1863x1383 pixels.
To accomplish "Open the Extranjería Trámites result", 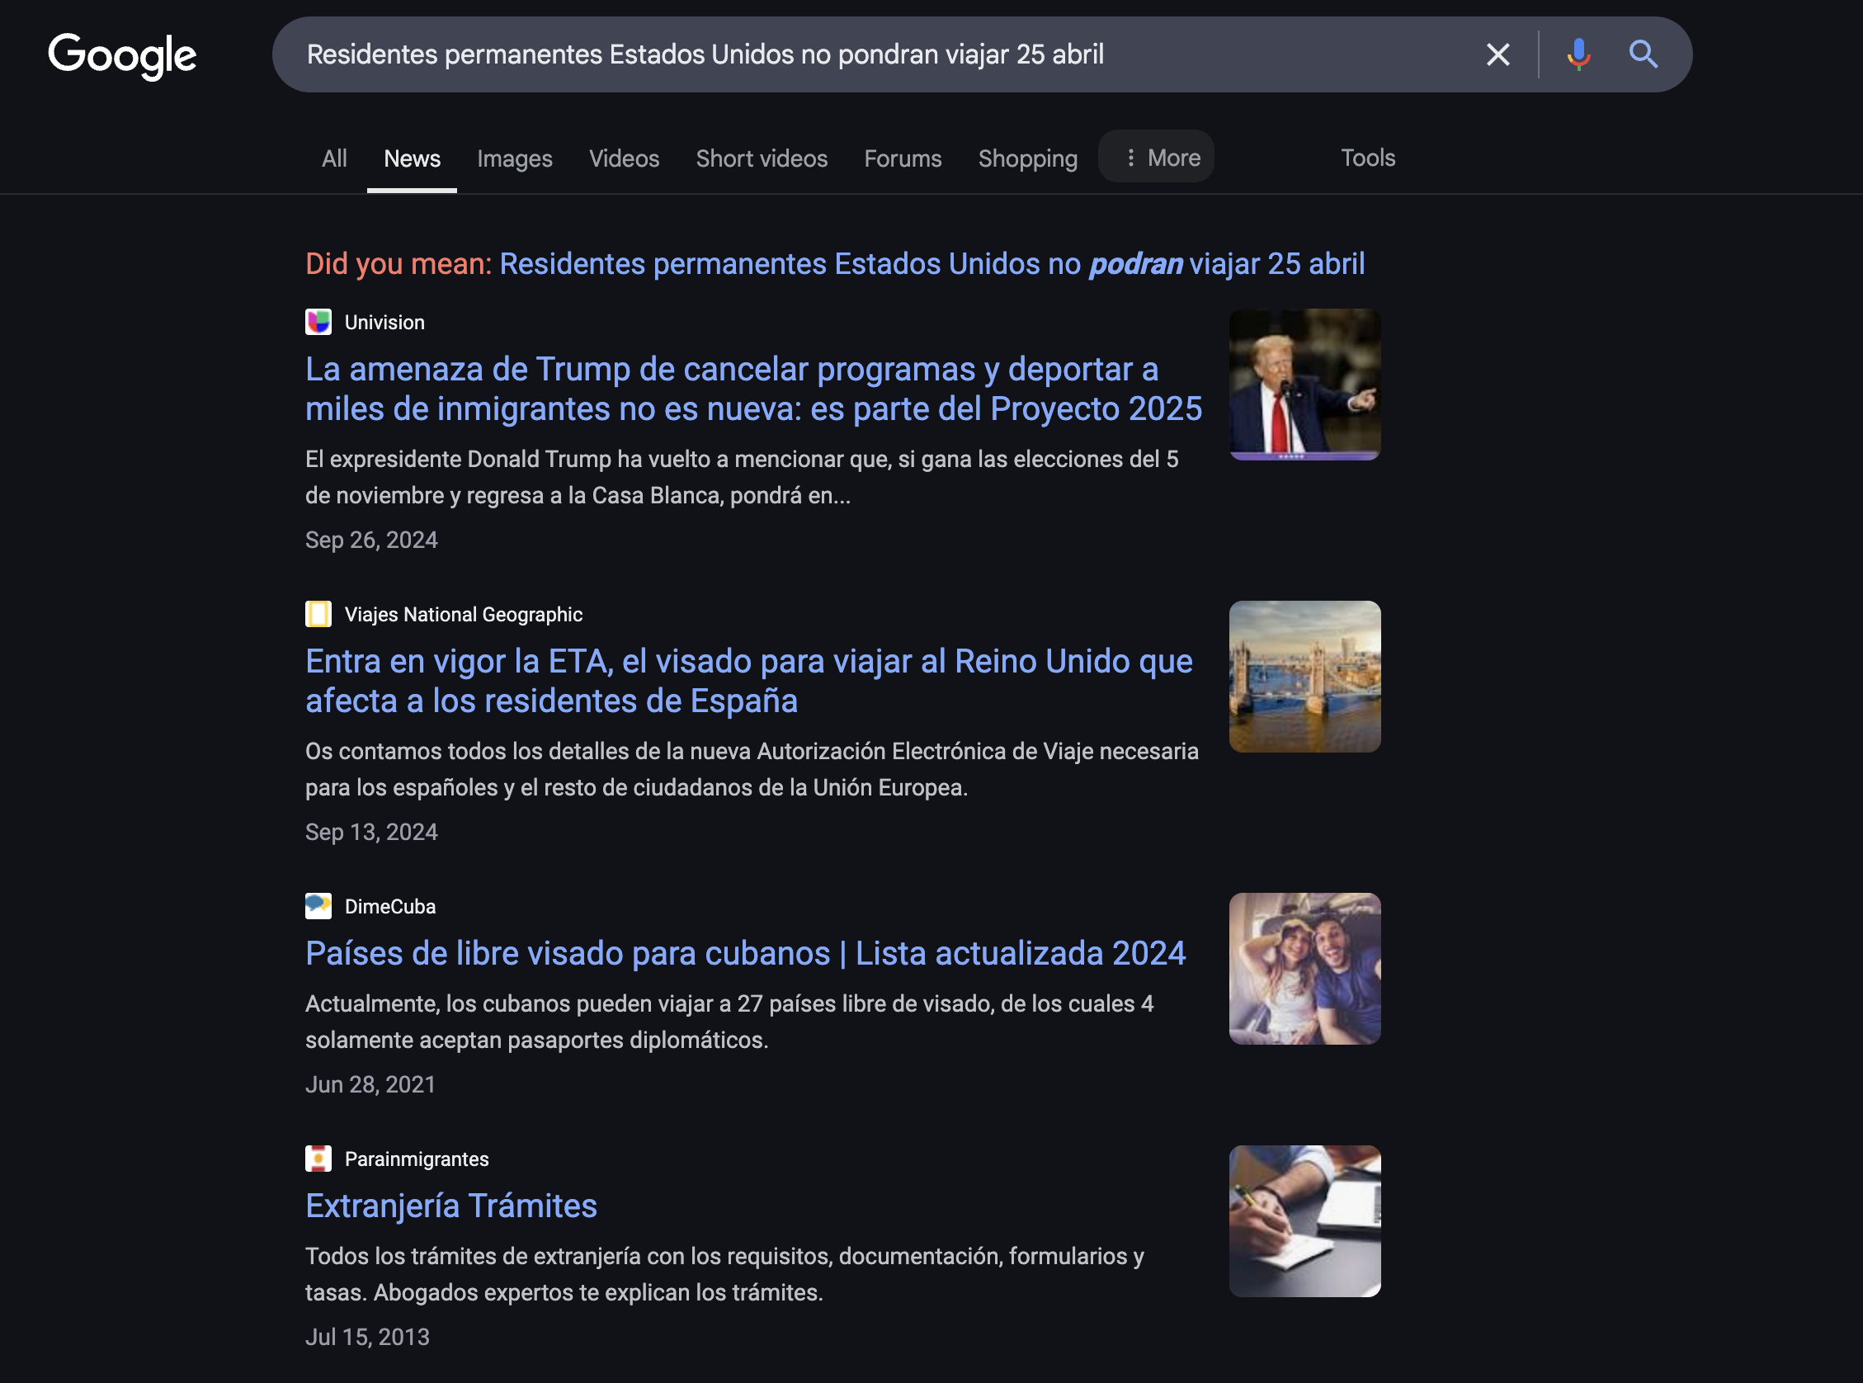I will point(451,1206).
